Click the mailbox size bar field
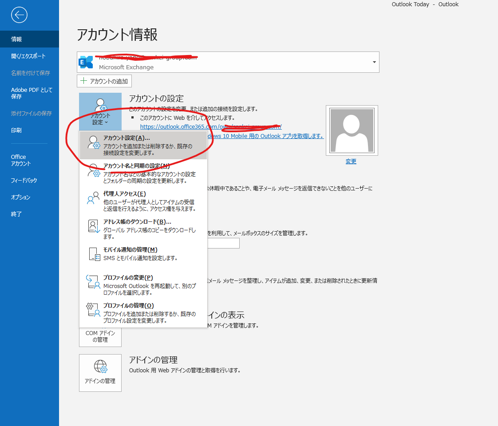498x426 pixels. [x=223, y=243]
